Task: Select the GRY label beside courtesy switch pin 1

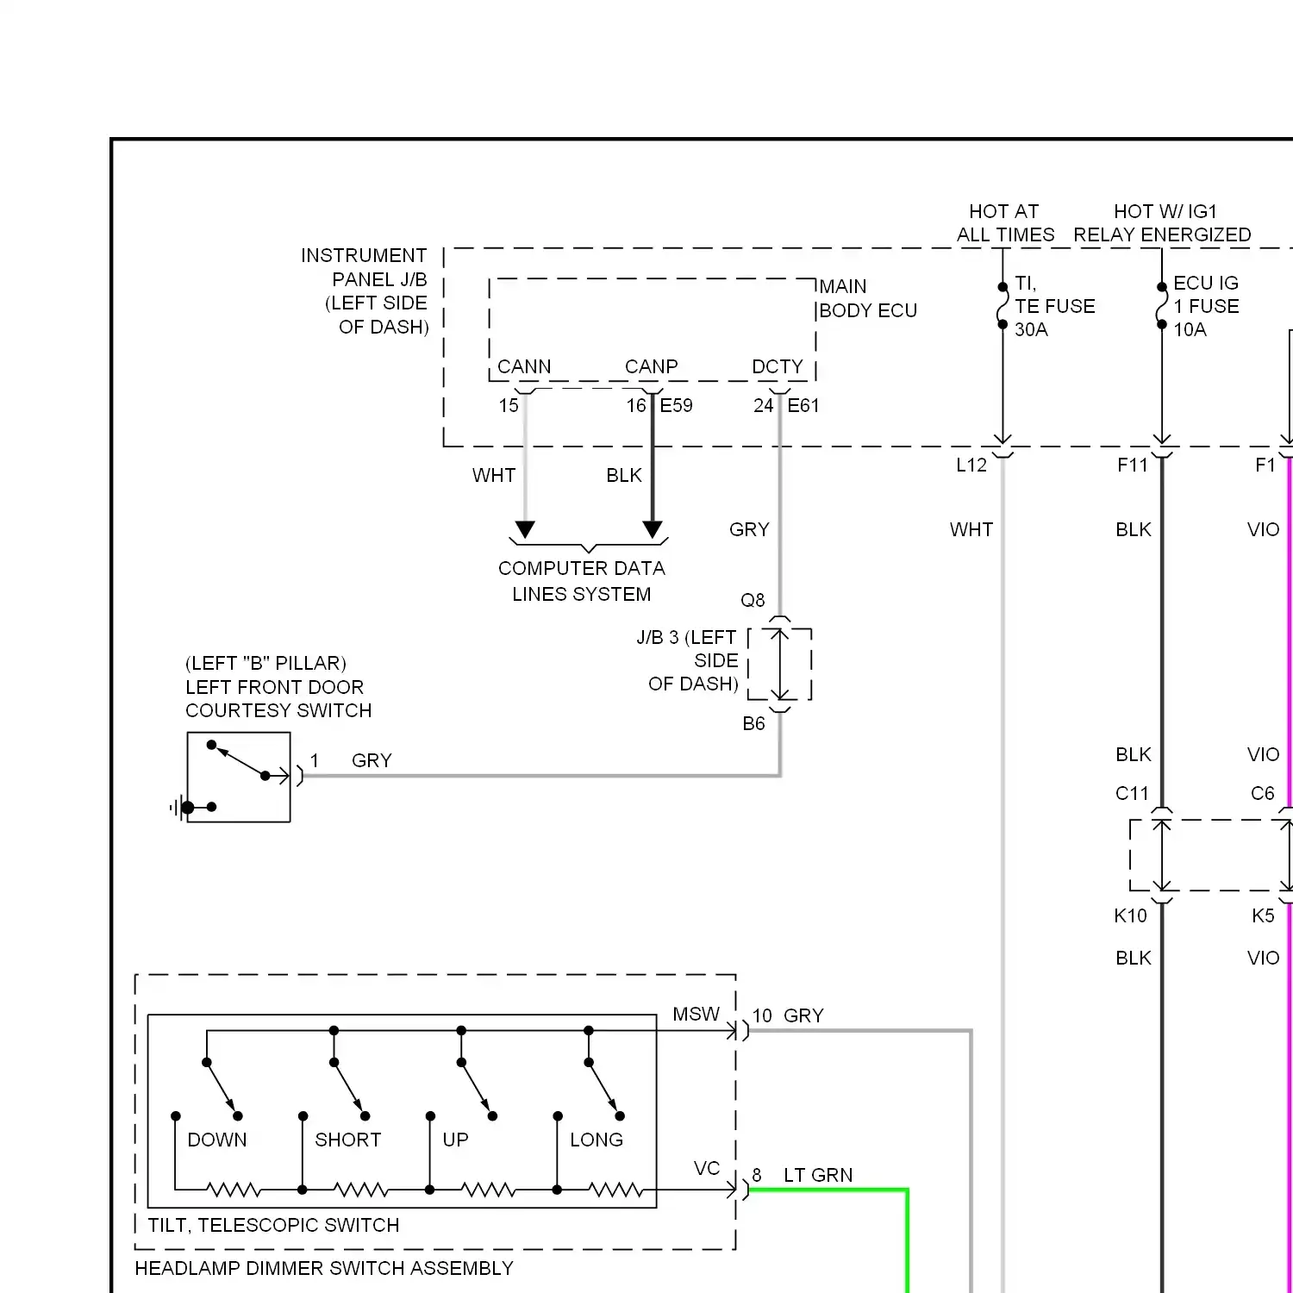Action: (372, 760)
